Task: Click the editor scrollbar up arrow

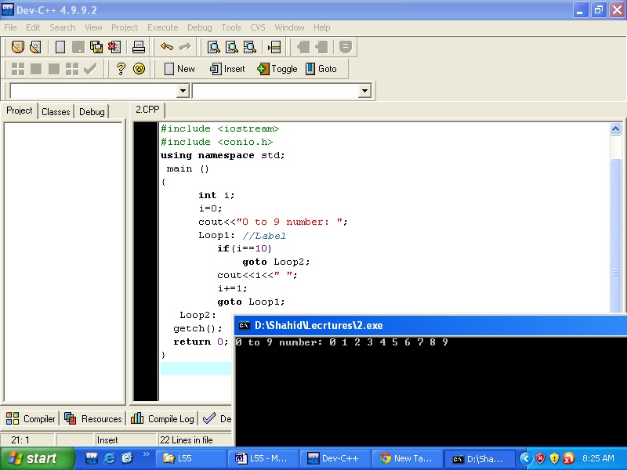Action: pos(616,128)
